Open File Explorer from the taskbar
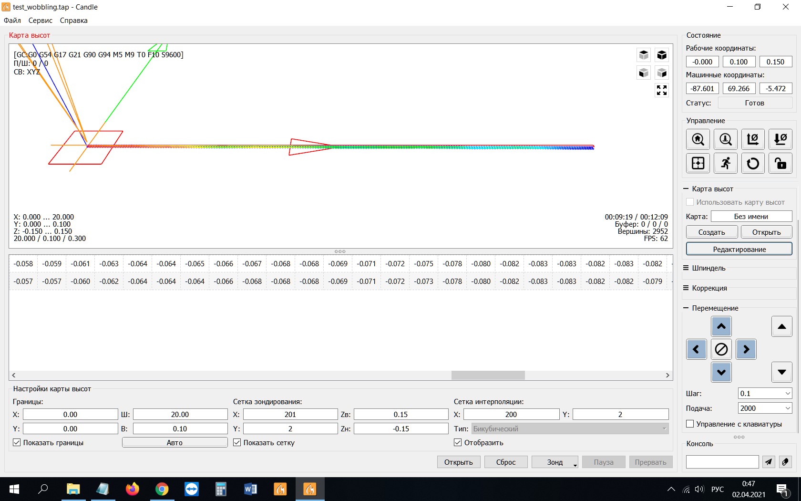The width and height of the screenshot is (801, 501). [73, 489]
